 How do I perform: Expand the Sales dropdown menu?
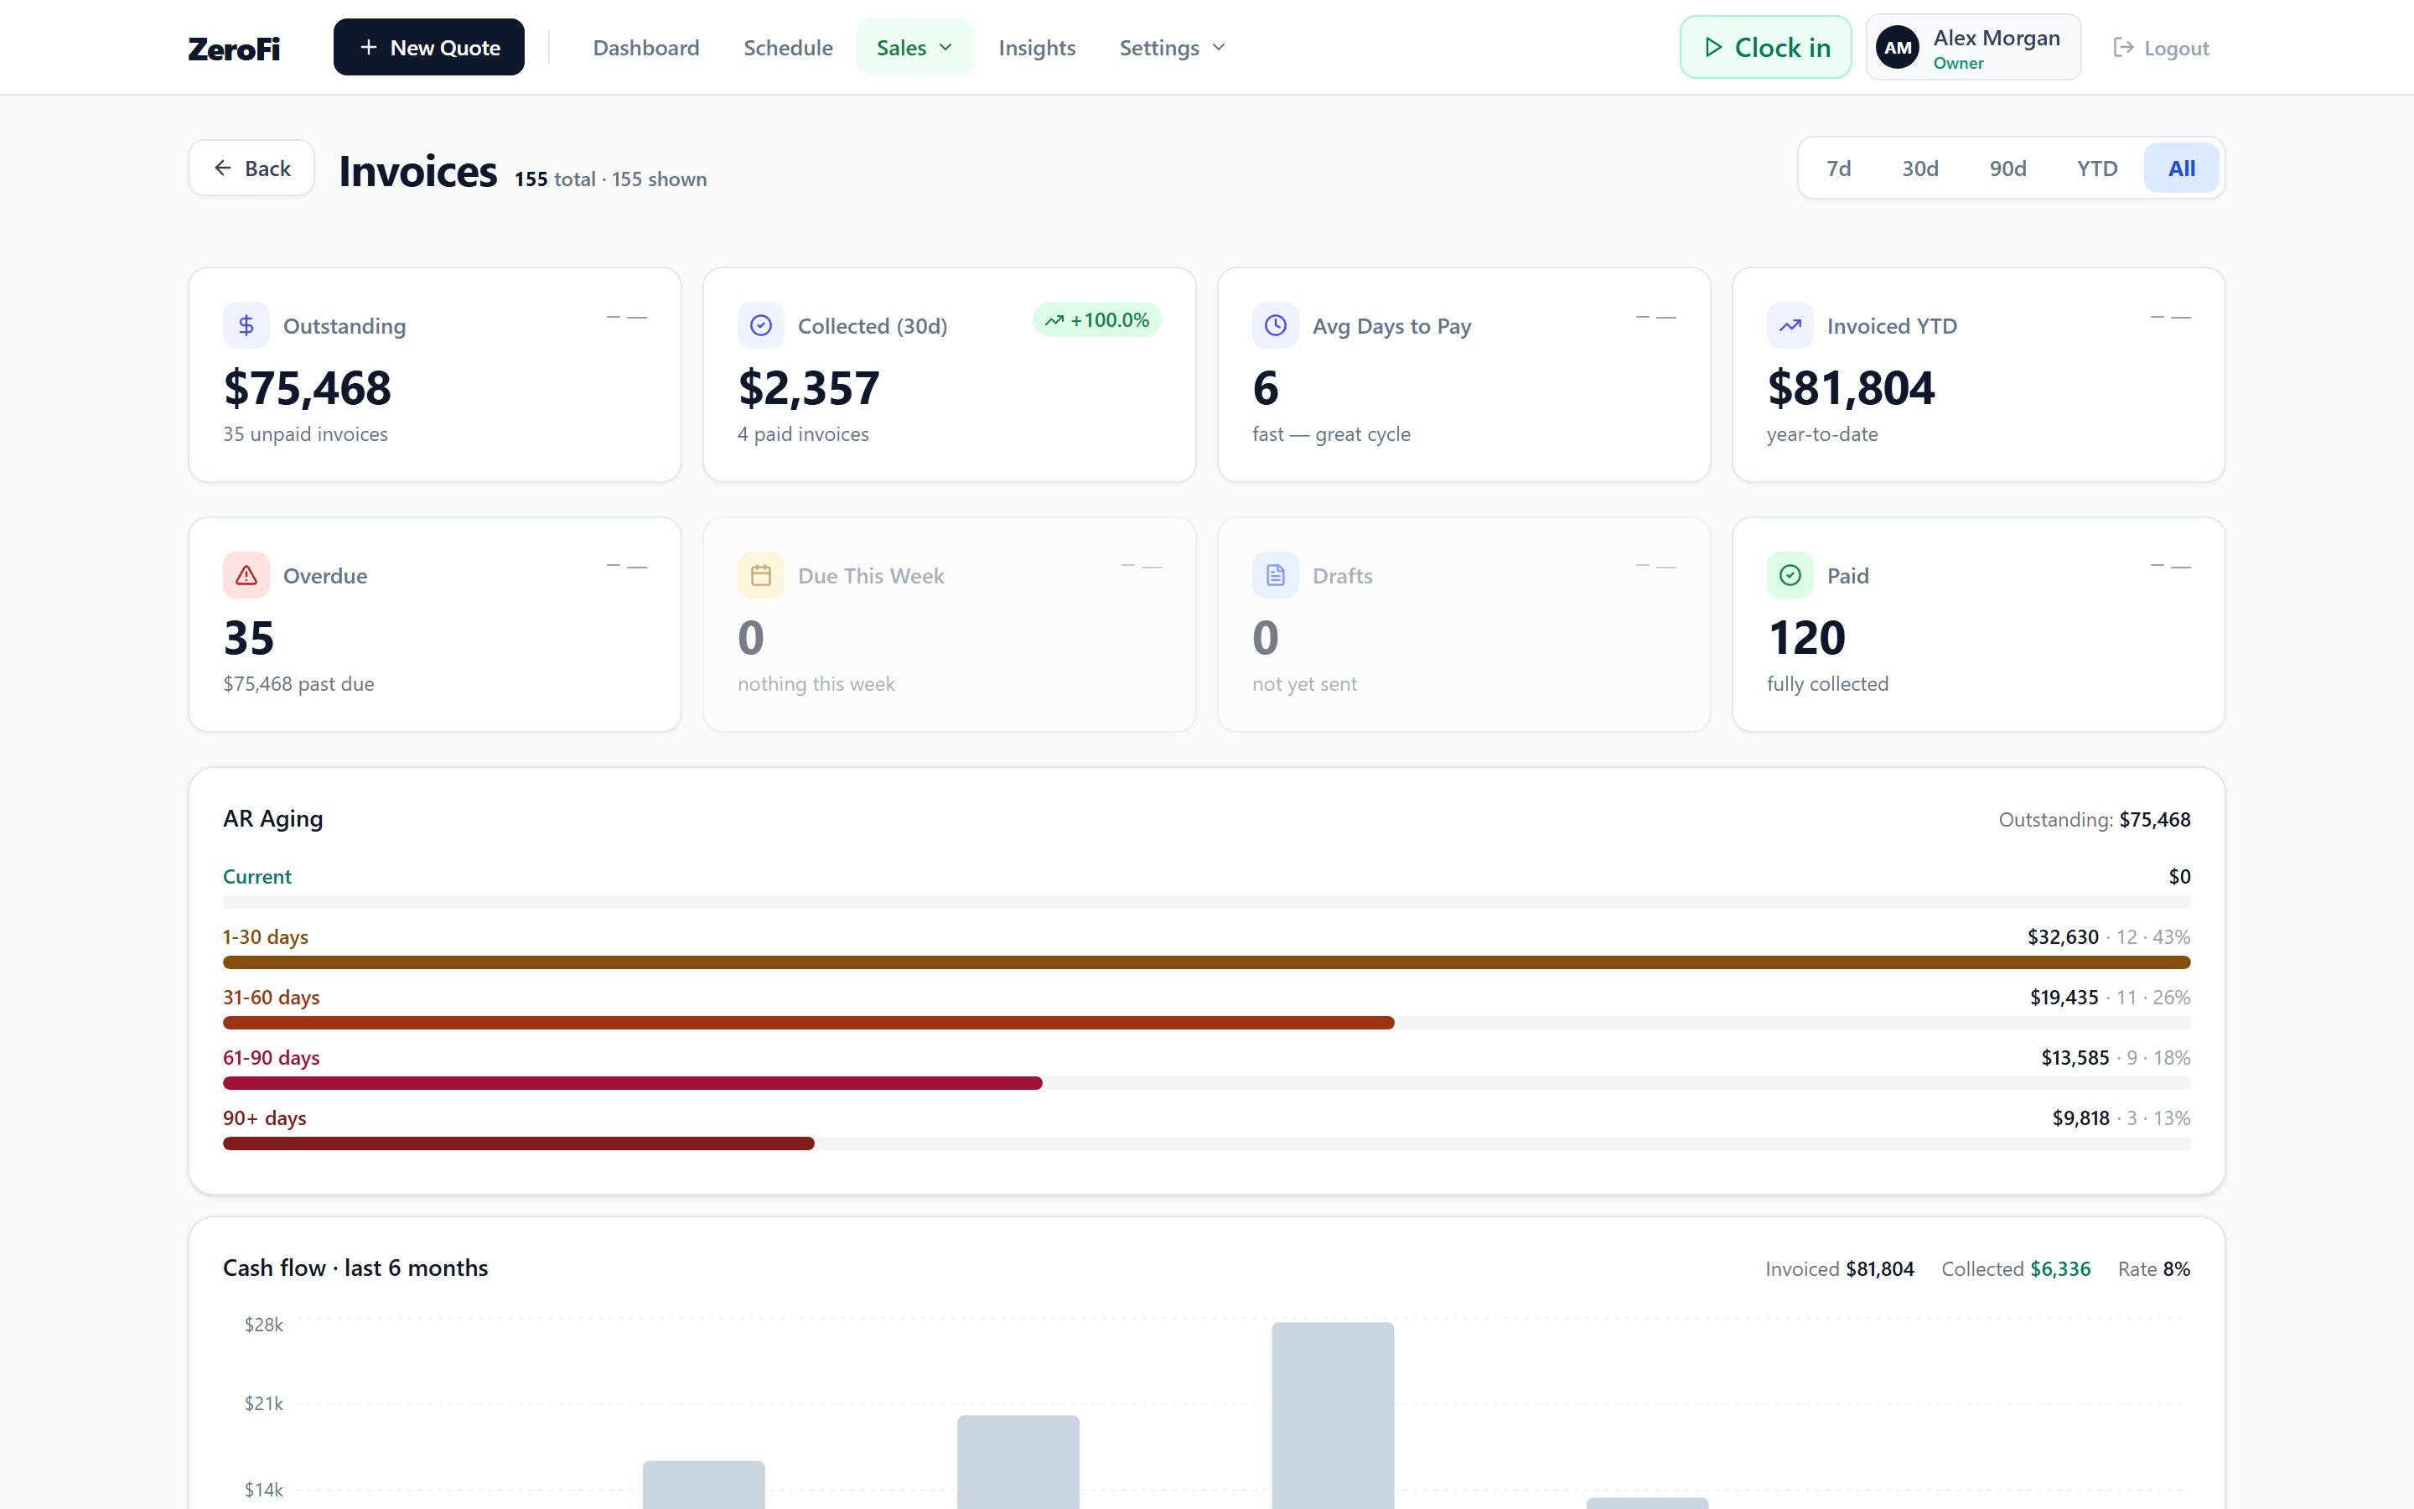(914, 47)
